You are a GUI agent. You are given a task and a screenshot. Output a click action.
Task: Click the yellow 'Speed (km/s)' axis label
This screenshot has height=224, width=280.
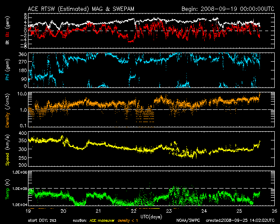coord(7,150)
